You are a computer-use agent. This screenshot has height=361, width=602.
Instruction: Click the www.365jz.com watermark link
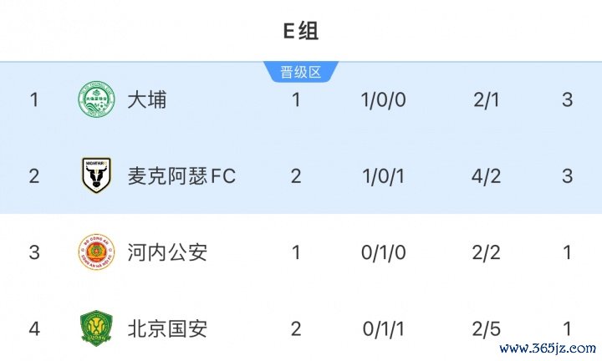click(x=547, y=348)
